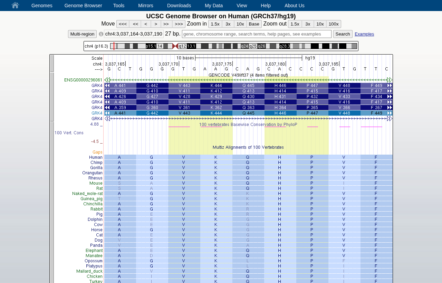Focus the gene or search terms box
Image resolution: width=442 pixels, height=283 pixels.
pyautogui.click(x=257, y=34)
